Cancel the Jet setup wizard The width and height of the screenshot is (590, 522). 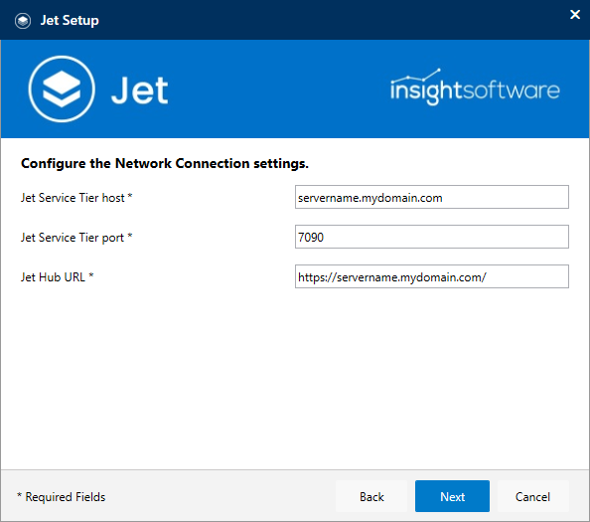(x=532, y=496)
